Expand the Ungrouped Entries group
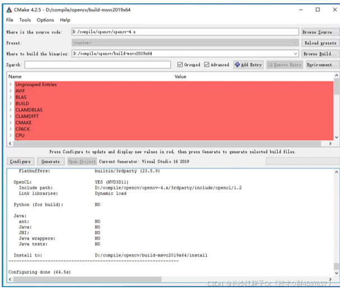Viewport: 340px width, 290px height. pyautogui.click(x=10, y=85)
